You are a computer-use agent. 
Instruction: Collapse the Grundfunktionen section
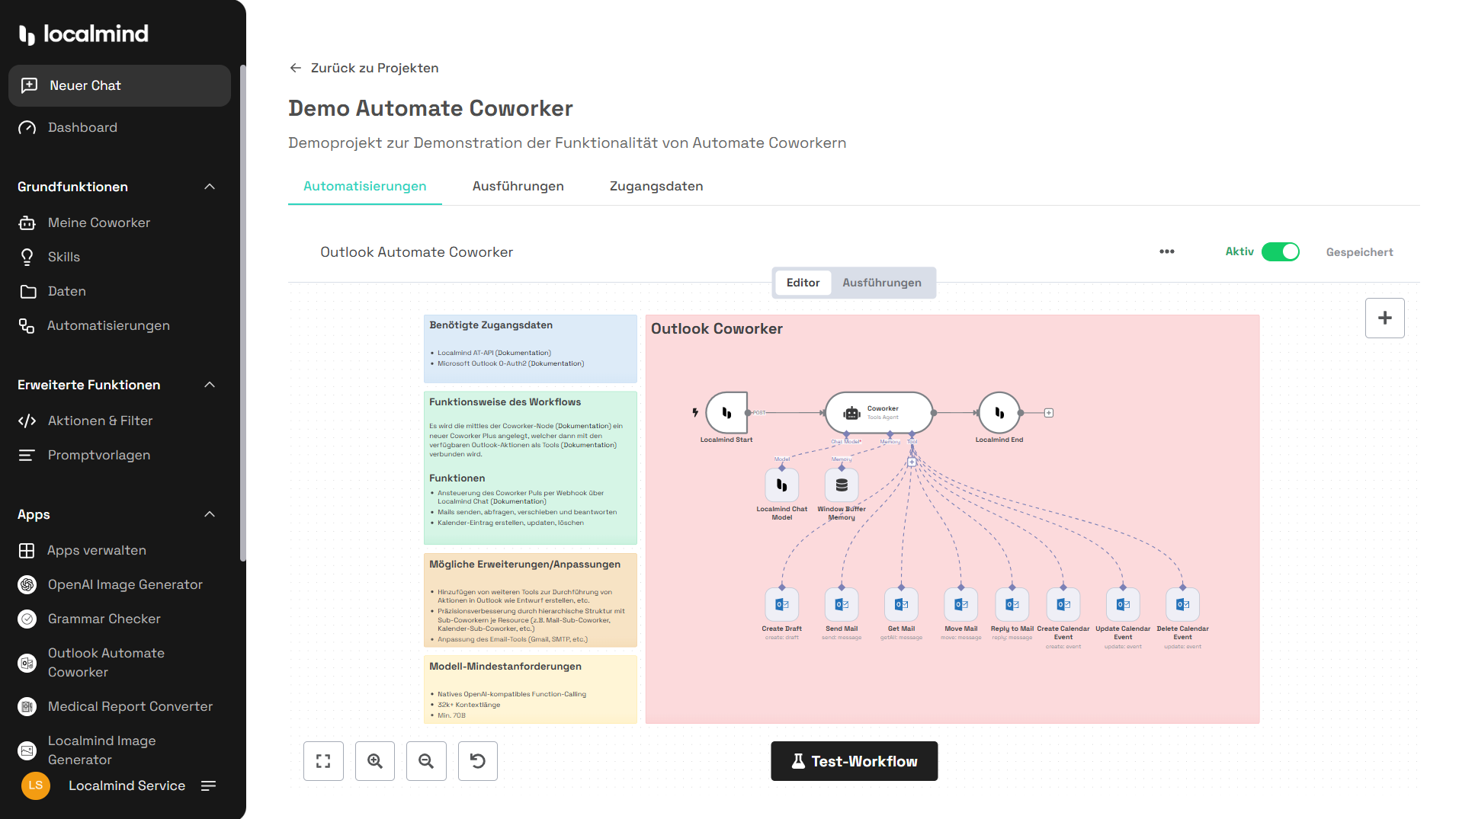click(210, 187)
